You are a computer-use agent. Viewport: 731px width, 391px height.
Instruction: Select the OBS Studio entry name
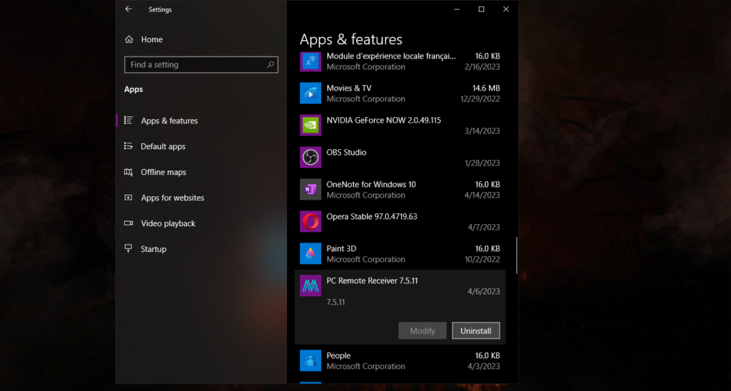[346, 153]
